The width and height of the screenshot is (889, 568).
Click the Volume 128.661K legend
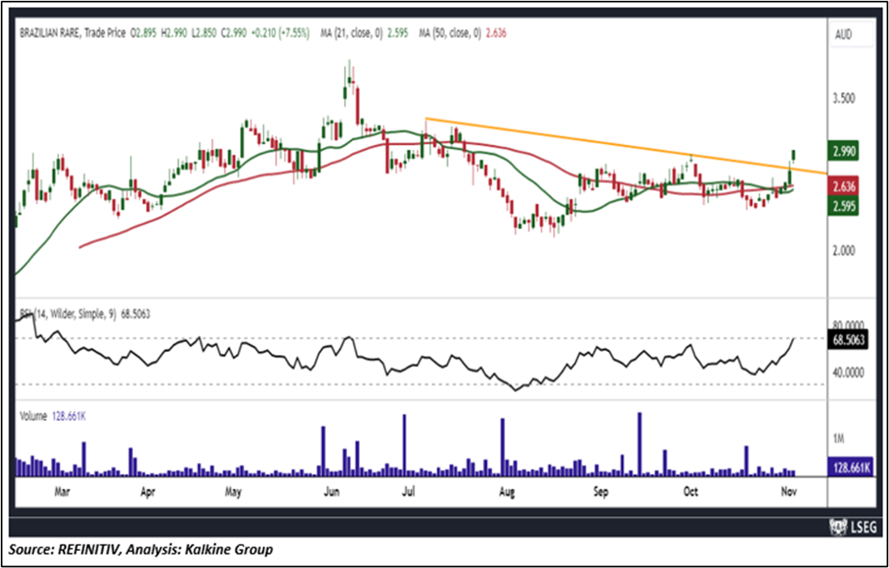(x=53, y=416)
